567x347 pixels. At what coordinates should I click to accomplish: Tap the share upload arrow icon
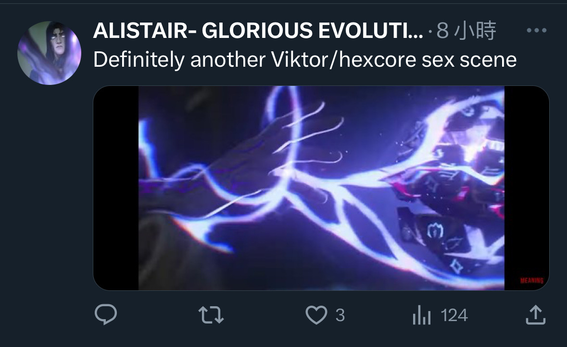pos(535,315)
